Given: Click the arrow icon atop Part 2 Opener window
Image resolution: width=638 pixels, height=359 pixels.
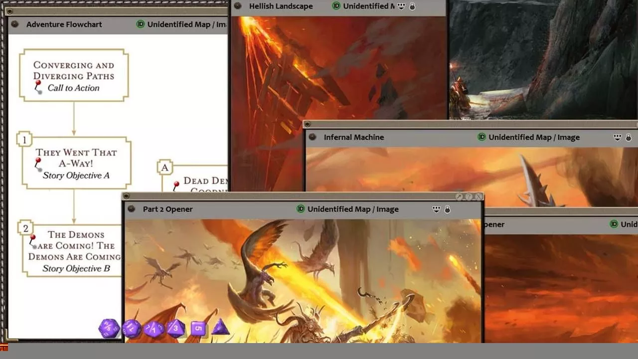Looking at the screenshot, I should pyautogui.click(x=460, y=197).
